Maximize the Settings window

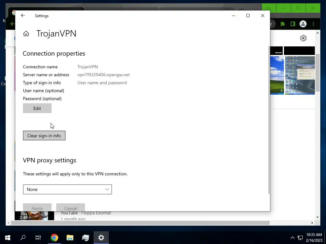248,16
